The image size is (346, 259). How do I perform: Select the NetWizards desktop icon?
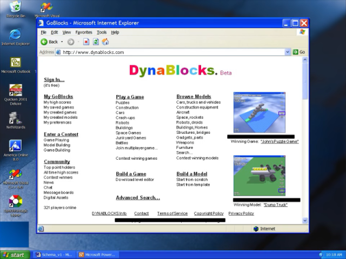[x=16, y=120]
